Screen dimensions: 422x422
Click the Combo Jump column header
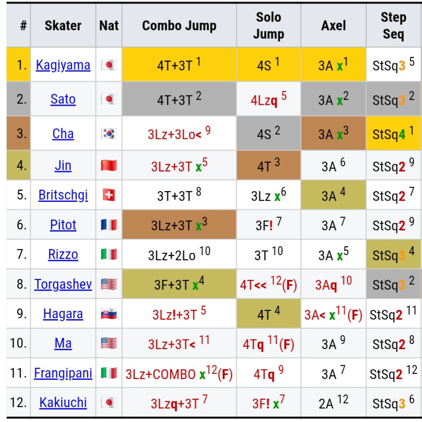(x=179, y=26)
